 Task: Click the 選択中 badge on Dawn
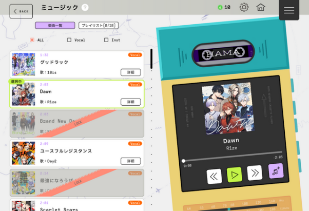pyautogui.click(x=16, y=82)
